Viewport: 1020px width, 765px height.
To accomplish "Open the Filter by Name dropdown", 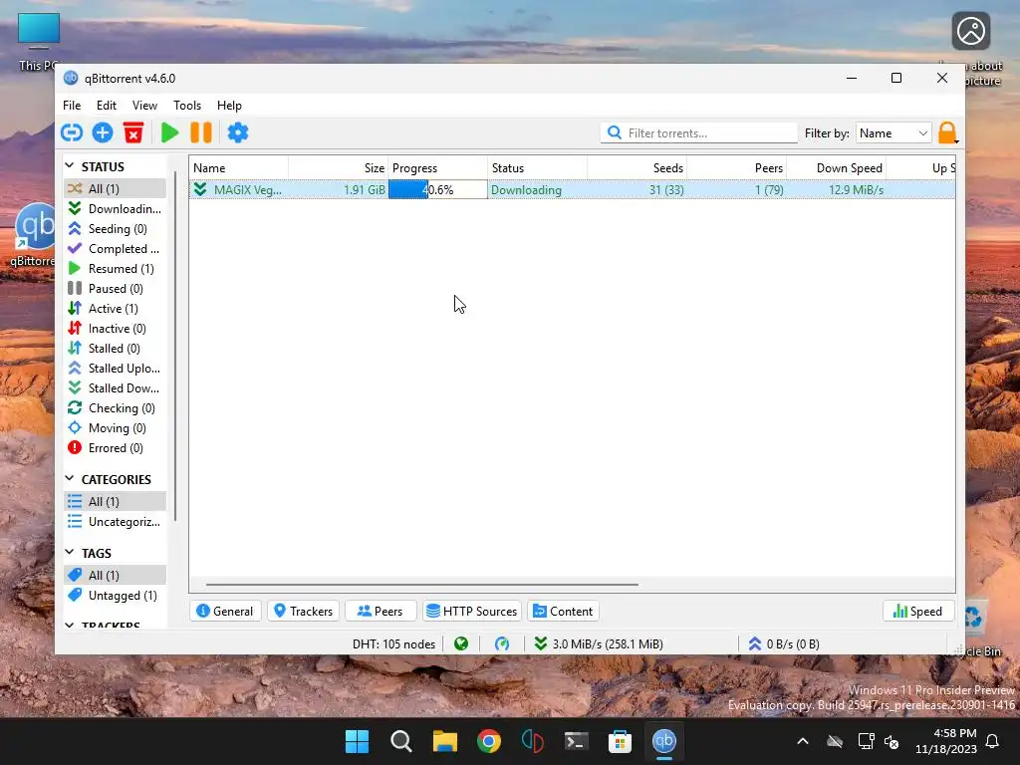I will click(x=893, y=132).
